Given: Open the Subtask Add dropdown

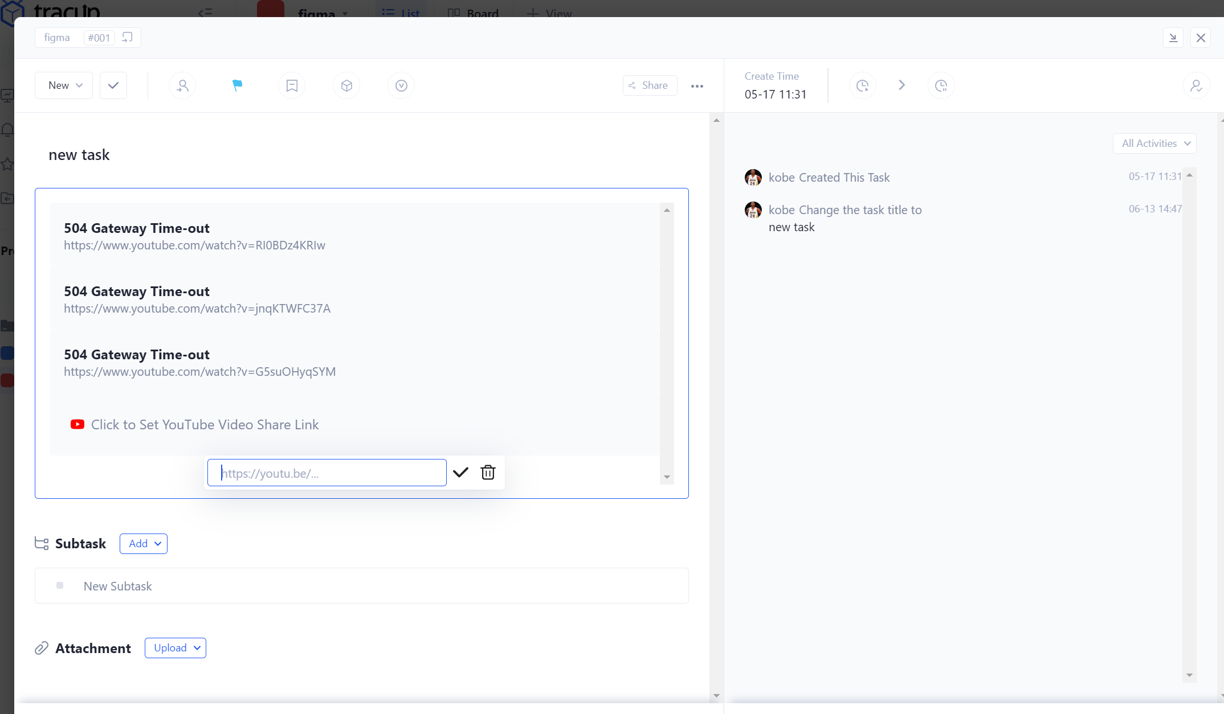Looking at the screenshot, I should pos(144,544).
